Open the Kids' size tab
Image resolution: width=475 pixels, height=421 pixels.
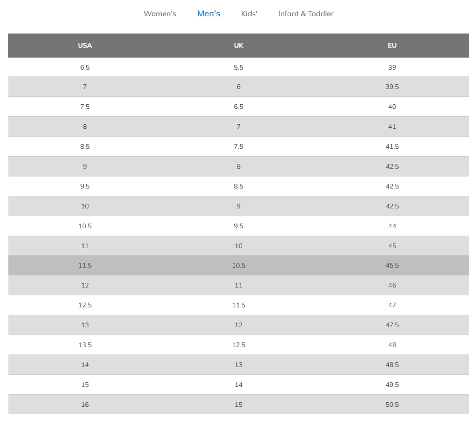[x=249, y=14]
